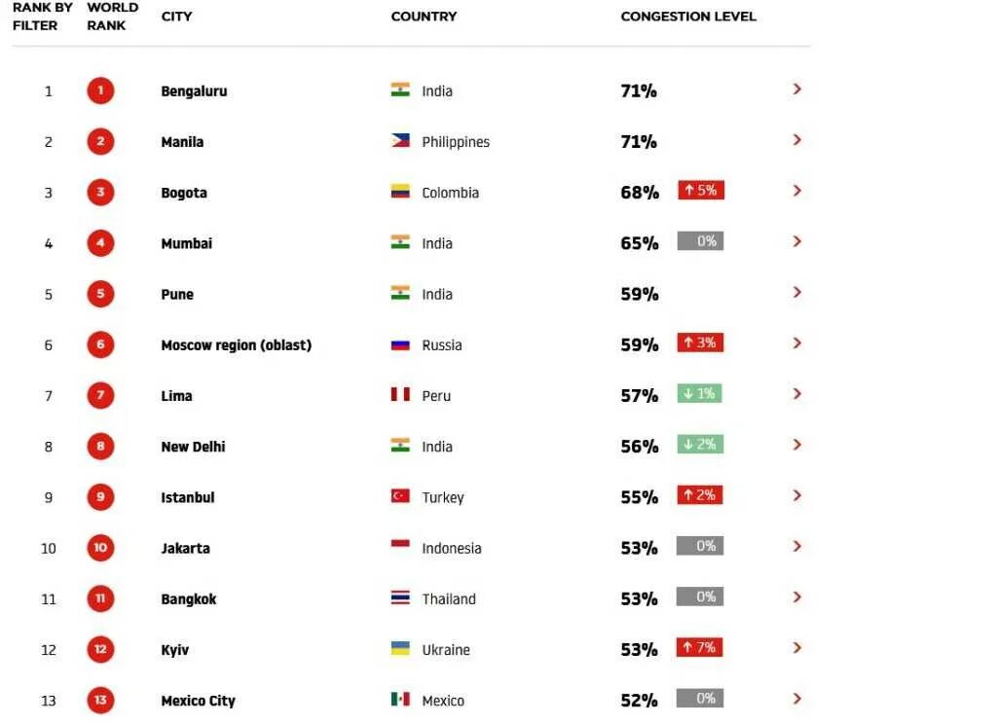Sort by Congestion Level column header
The image size is (997, 723).
[688, 17]
